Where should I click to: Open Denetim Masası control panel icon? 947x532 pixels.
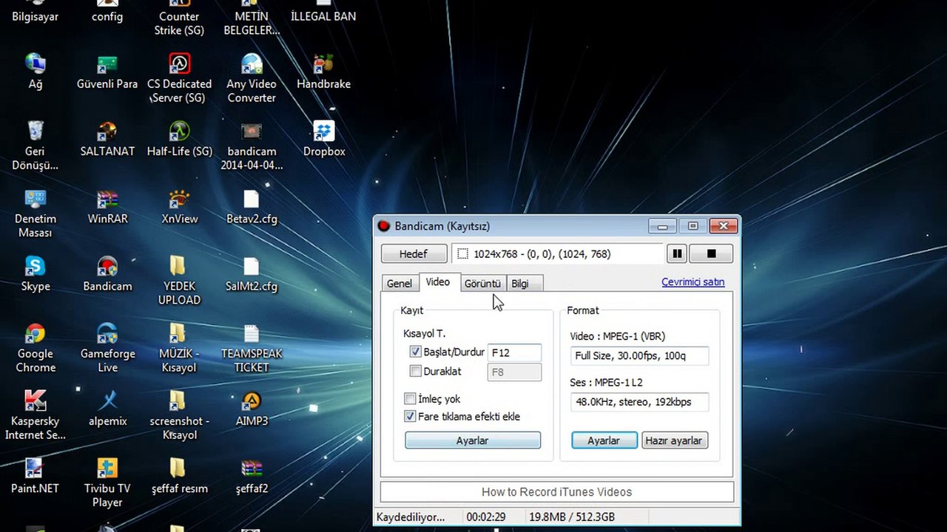(35, 214)
